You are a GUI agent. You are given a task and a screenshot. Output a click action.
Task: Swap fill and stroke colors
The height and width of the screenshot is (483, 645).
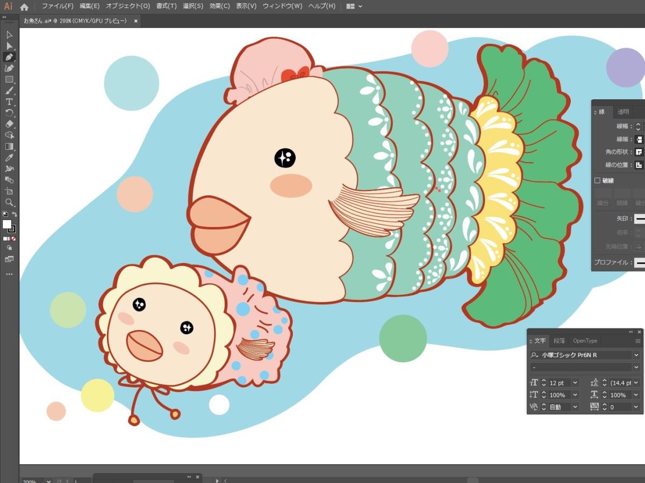[x=15, y=214]
